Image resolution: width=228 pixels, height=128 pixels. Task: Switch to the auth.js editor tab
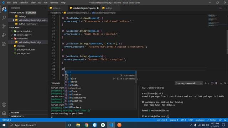[x=109, y=8]
